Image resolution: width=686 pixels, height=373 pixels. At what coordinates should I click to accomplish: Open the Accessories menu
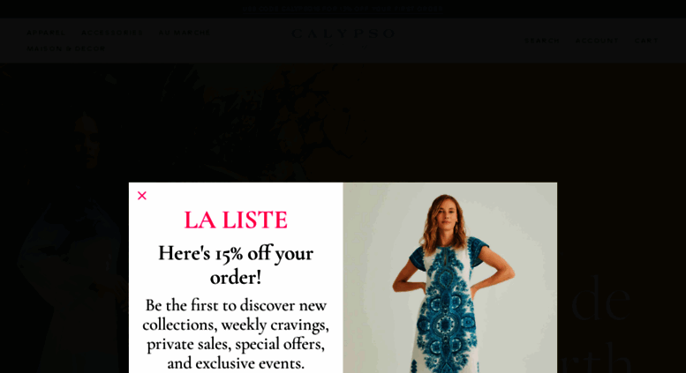tap(112, 33)
